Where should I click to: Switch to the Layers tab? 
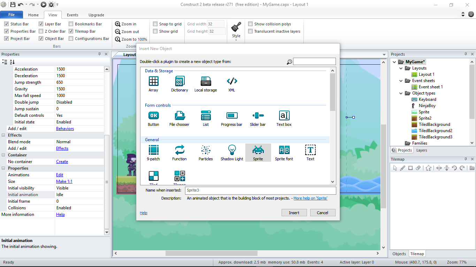click(422, 150)
